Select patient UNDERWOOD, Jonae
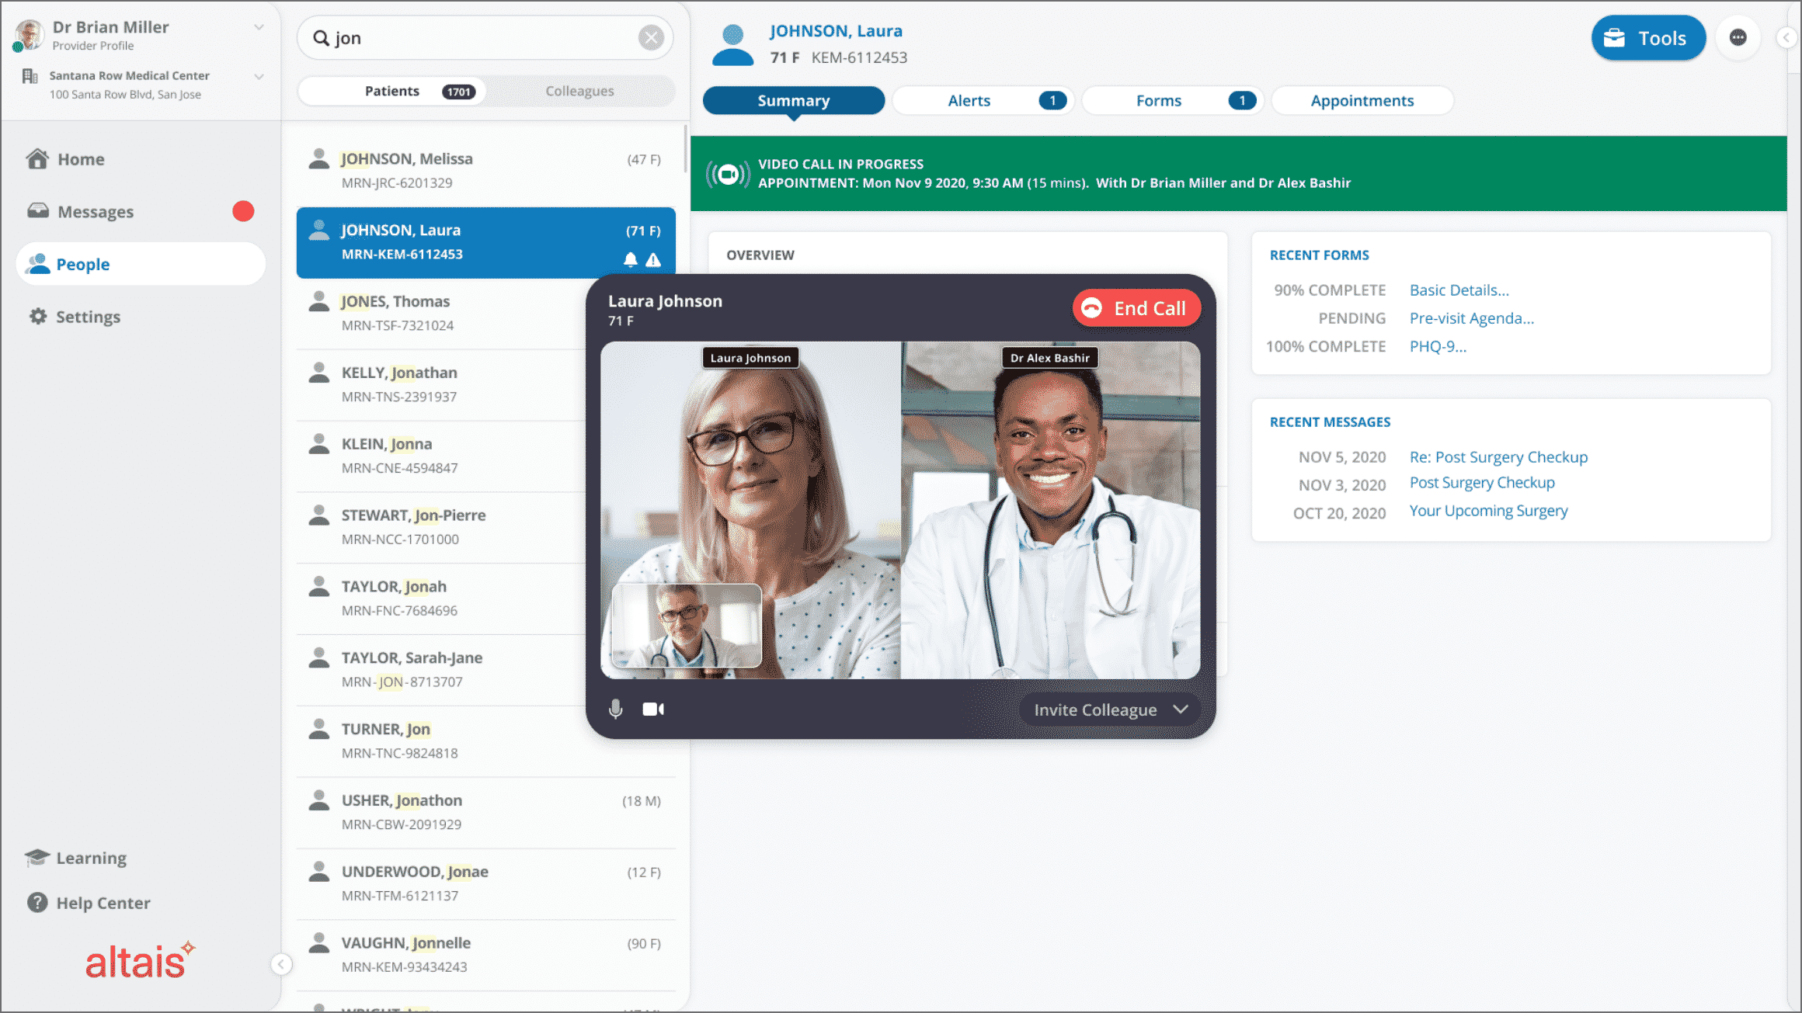This screenshot has height=1013, width=1802. pyautogui.click(x=485, y=883)
